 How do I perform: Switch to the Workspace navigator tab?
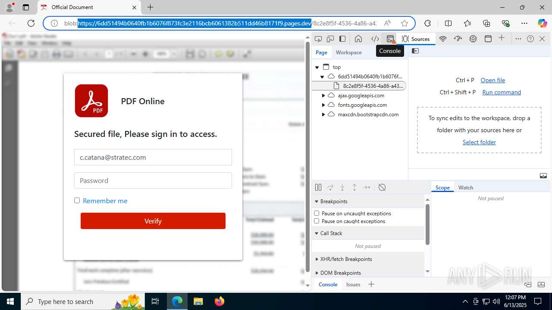349,52
